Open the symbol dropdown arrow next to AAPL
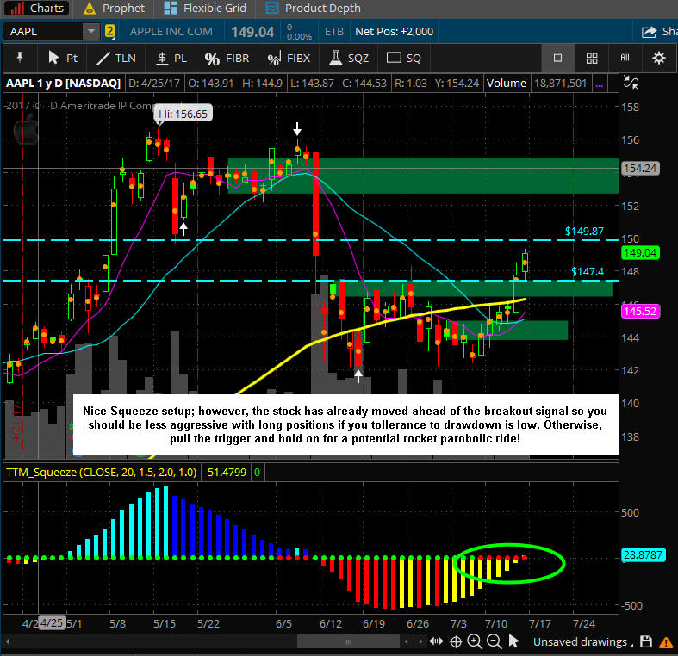Screen dimensions: 678x656 click(91, 32)
